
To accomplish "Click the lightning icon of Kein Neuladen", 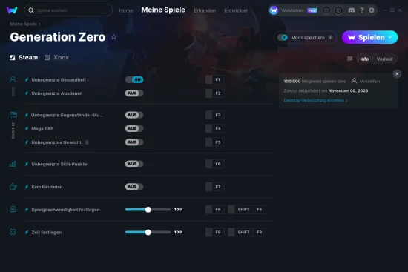I will pyautogui.click(x=27, y=187).
